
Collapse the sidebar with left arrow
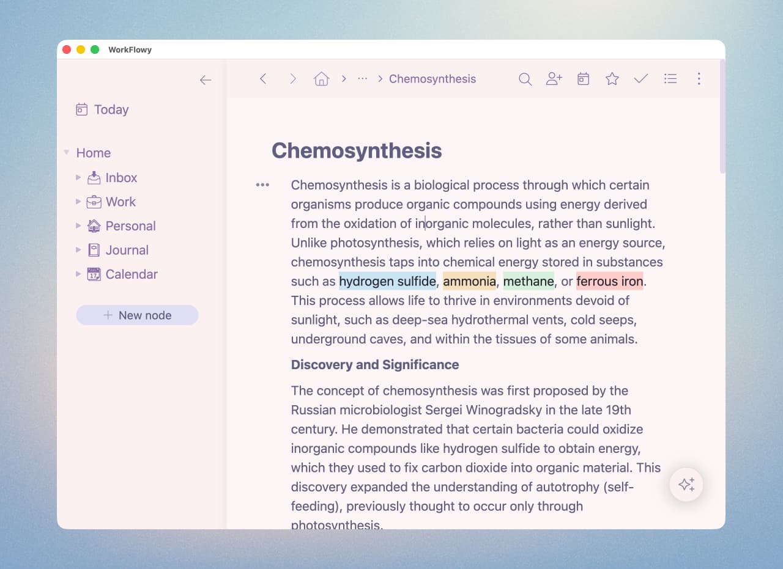coord(206,80)
